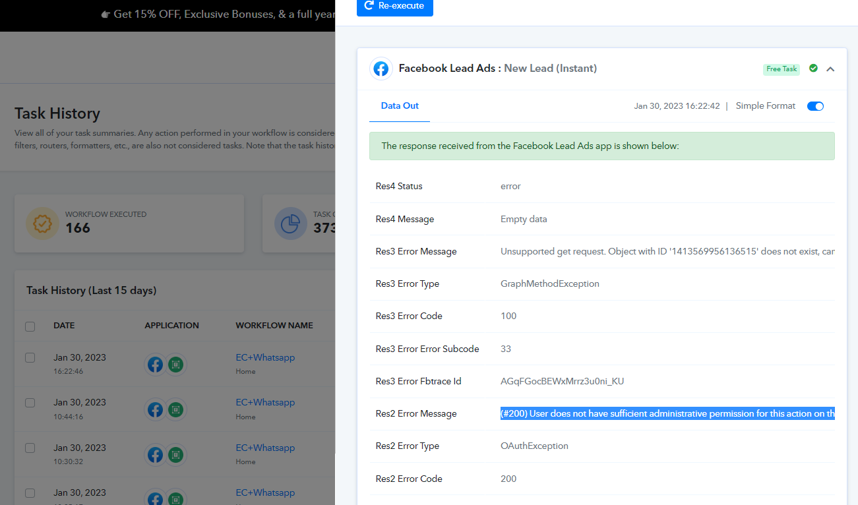
Task: Click the highlighted Res2 Error Message value
Action: click(x=667, y=413)
